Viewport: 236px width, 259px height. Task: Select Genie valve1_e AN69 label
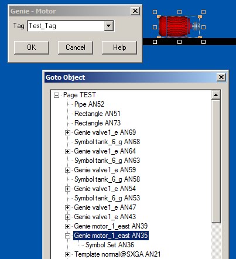coord(105,132)
